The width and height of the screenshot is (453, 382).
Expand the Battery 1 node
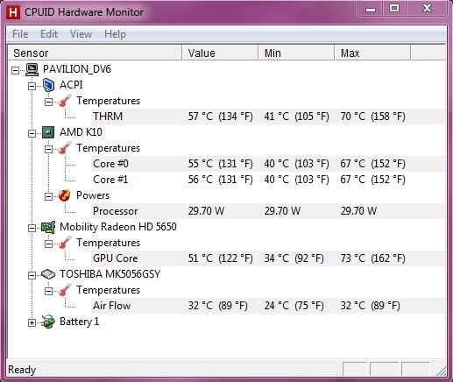pyautogui.click(x=32, y=322)
